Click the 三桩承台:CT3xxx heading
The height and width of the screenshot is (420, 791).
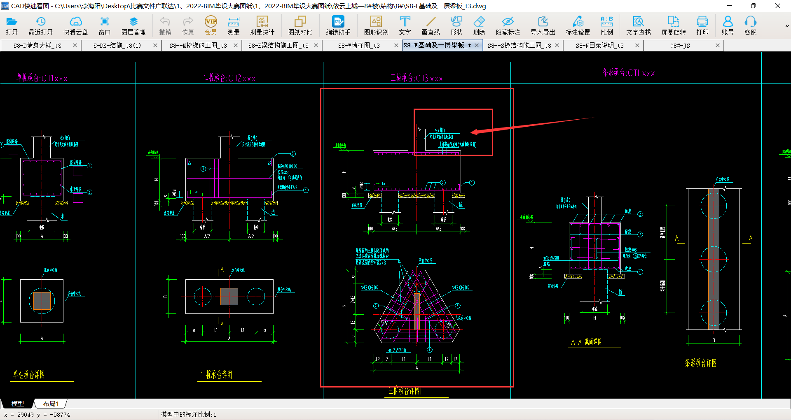point(417,78)
